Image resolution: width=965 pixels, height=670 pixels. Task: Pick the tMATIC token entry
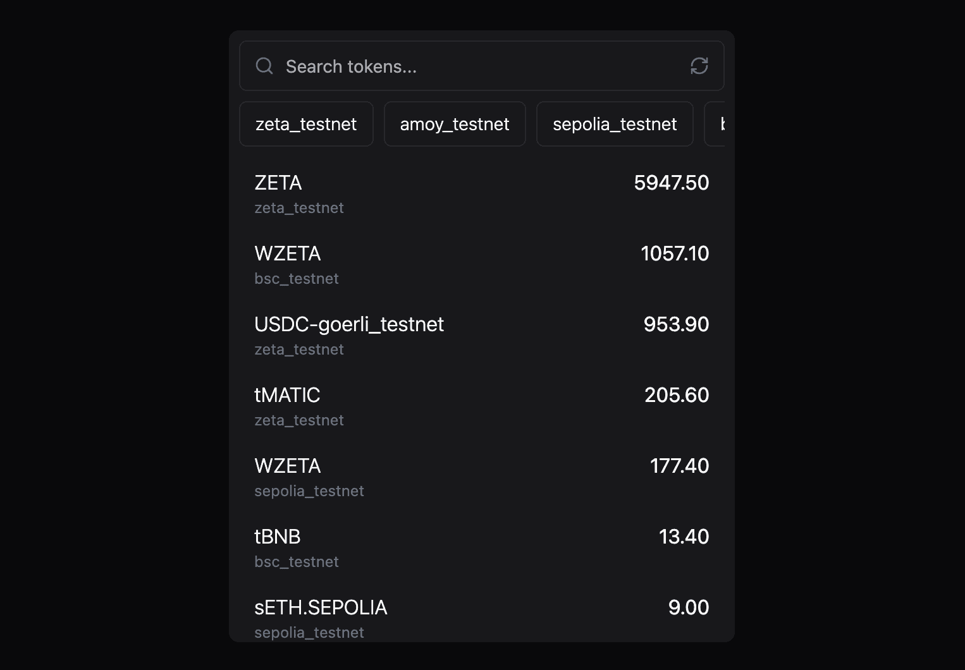(x=443, y=406)
